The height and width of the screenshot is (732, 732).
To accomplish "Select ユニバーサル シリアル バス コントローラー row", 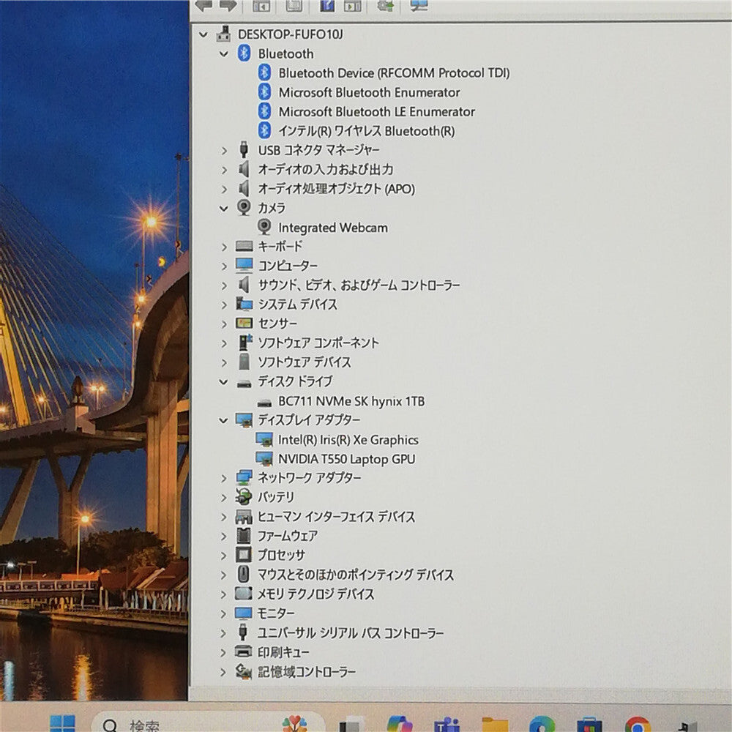I will pos(350,632).
